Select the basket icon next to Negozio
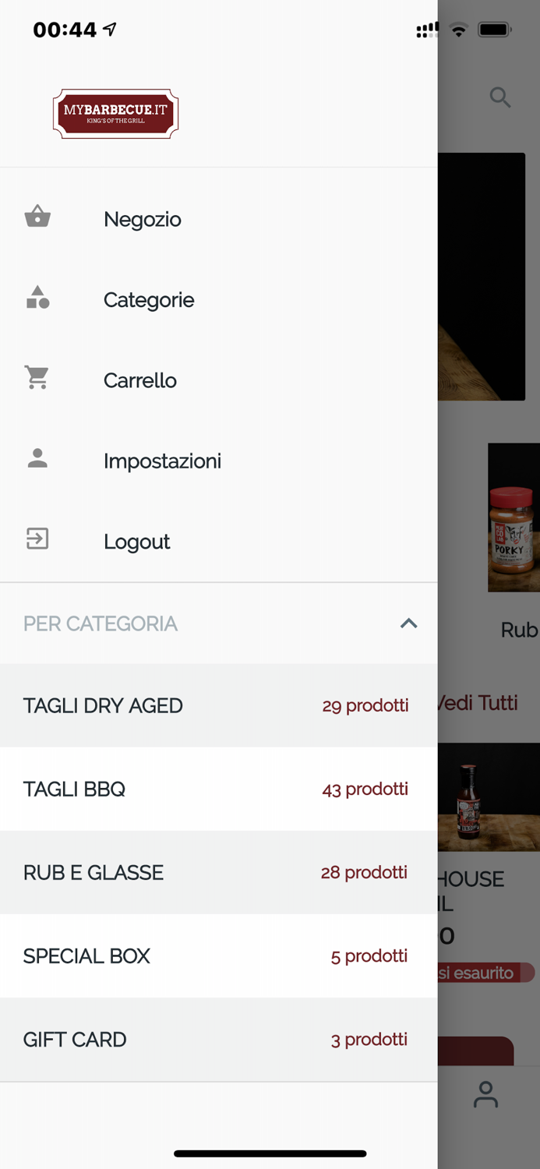The height and width of the screenshot is (1169, 540). [36, 217]
